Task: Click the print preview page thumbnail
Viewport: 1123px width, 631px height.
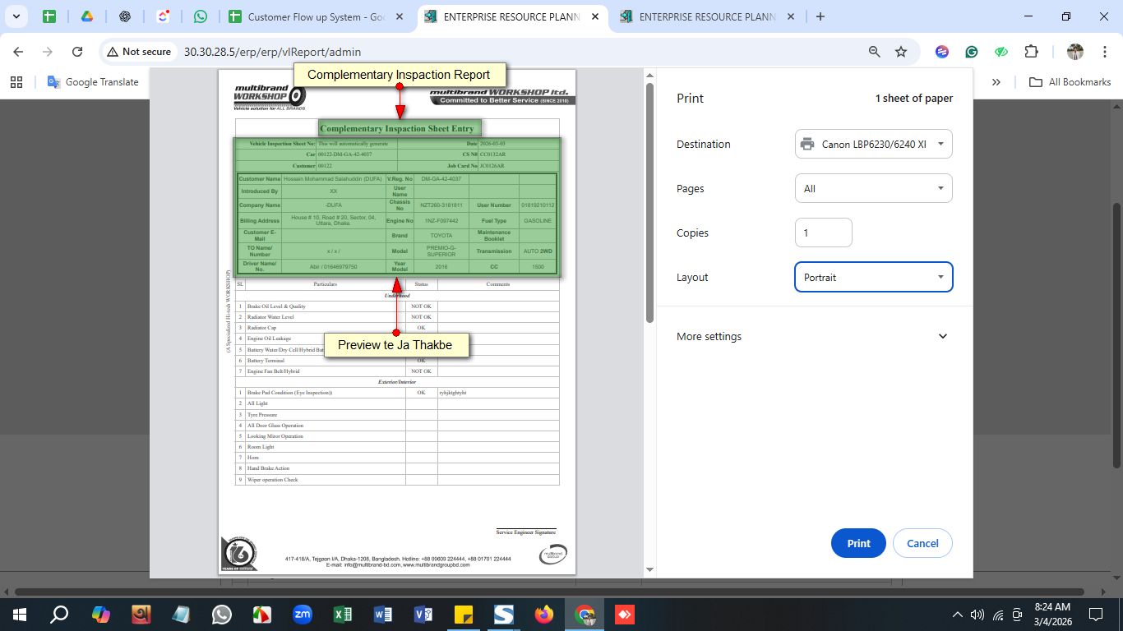Action: (397, 322)
